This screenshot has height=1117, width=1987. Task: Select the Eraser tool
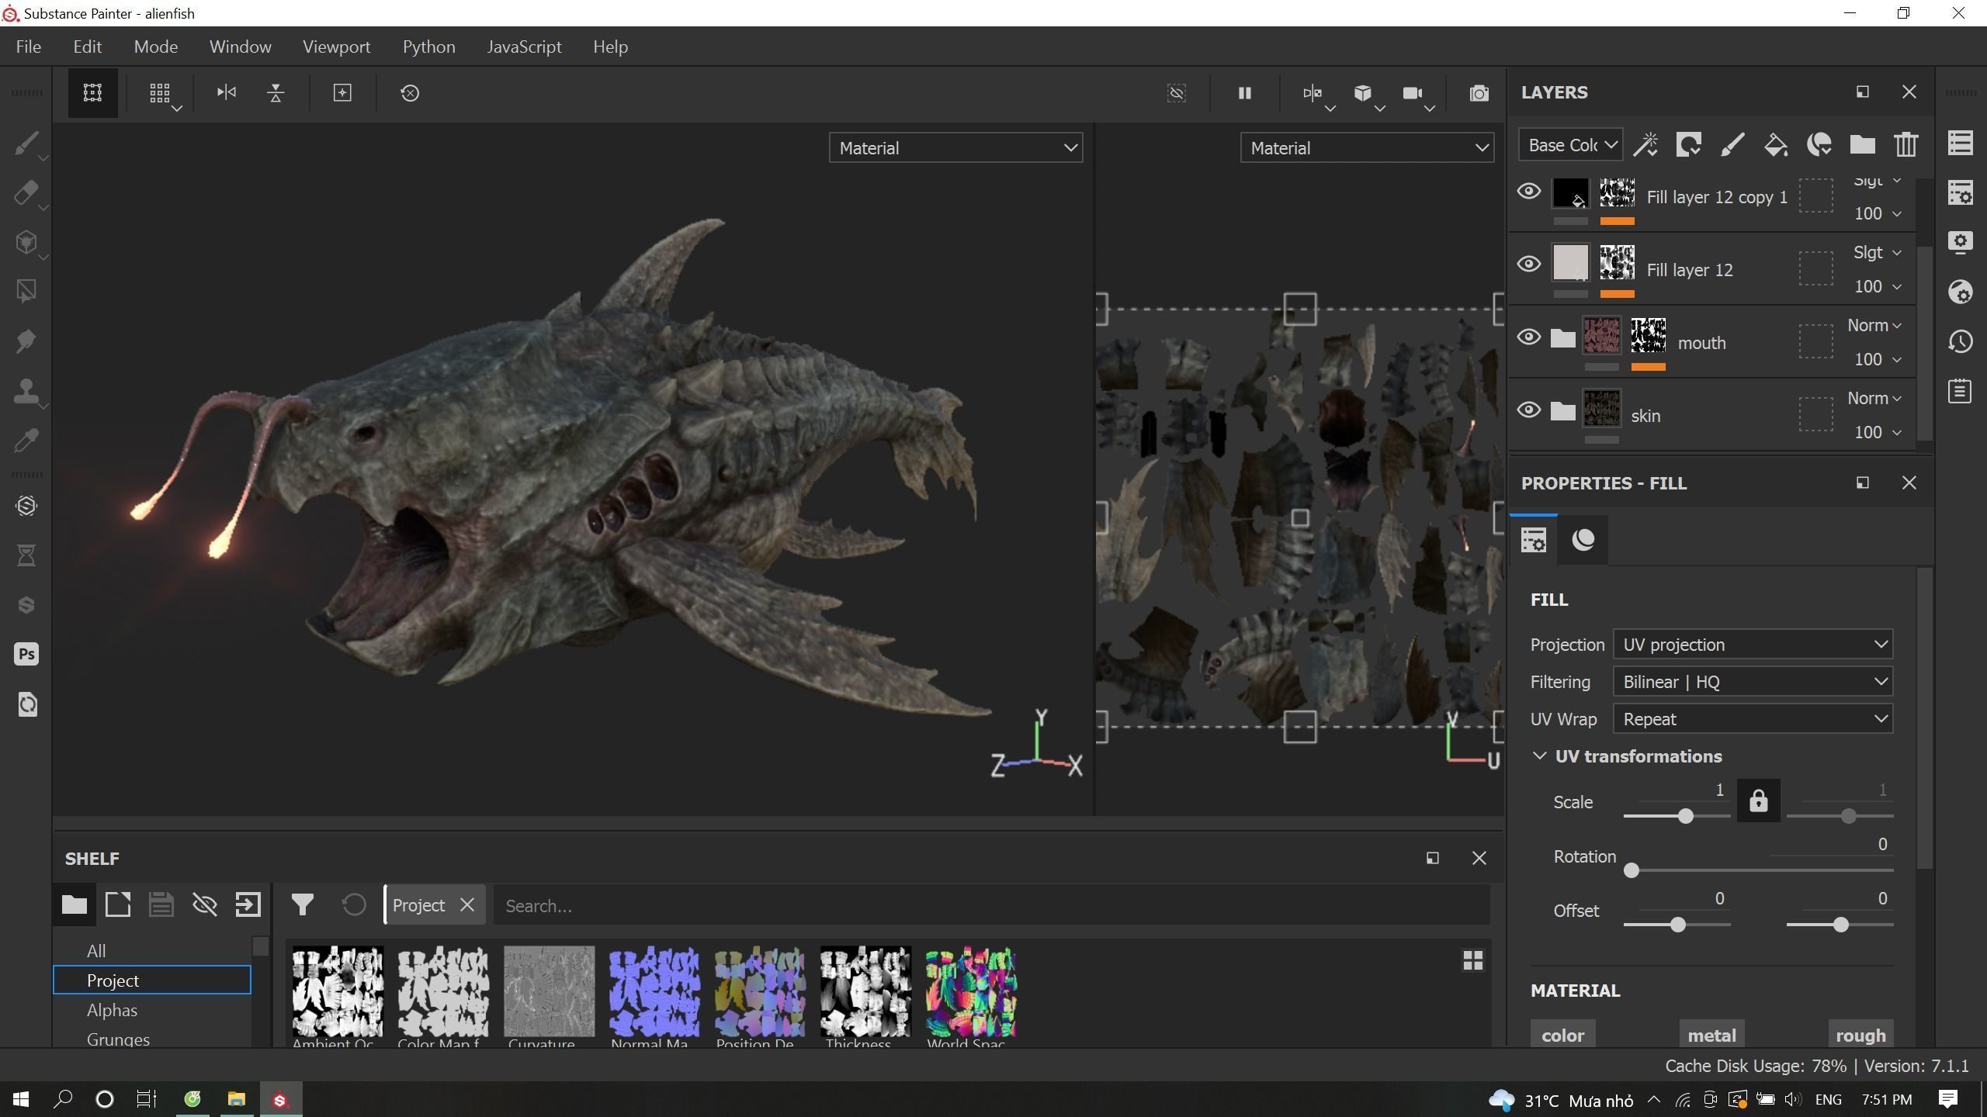coord(26,193)
